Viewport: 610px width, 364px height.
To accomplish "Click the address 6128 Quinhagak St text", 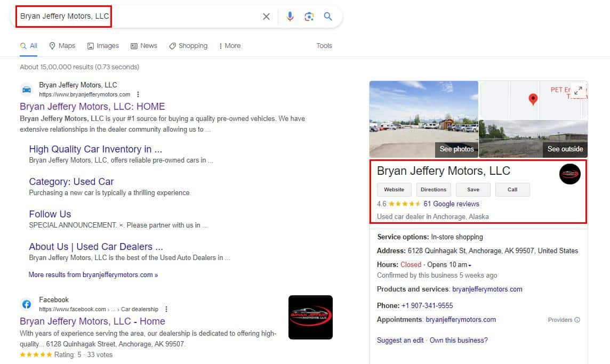I will tap(493, 251).
